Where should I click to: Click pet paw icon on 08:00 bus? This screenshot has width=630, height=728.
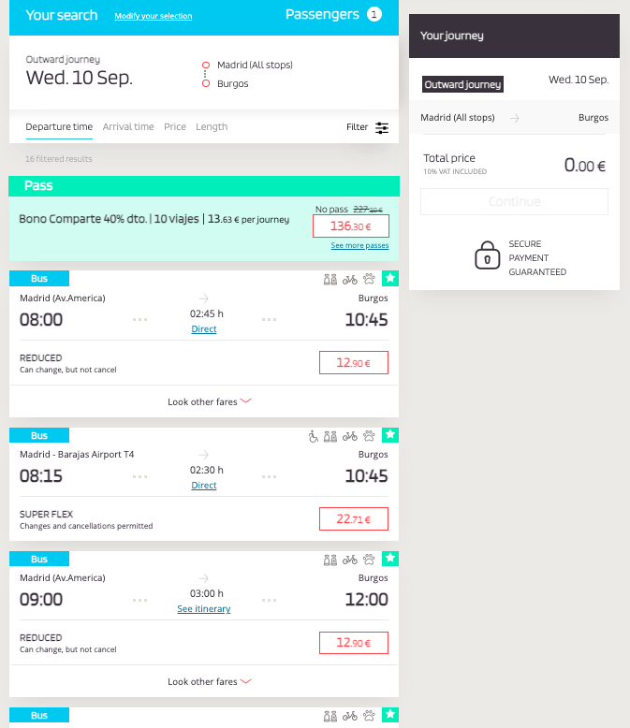370,278
